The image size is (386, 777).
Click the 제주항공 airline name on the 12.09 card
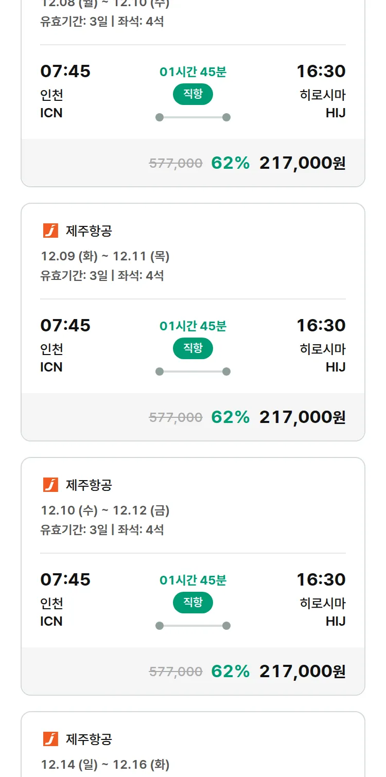click(89, 231)
